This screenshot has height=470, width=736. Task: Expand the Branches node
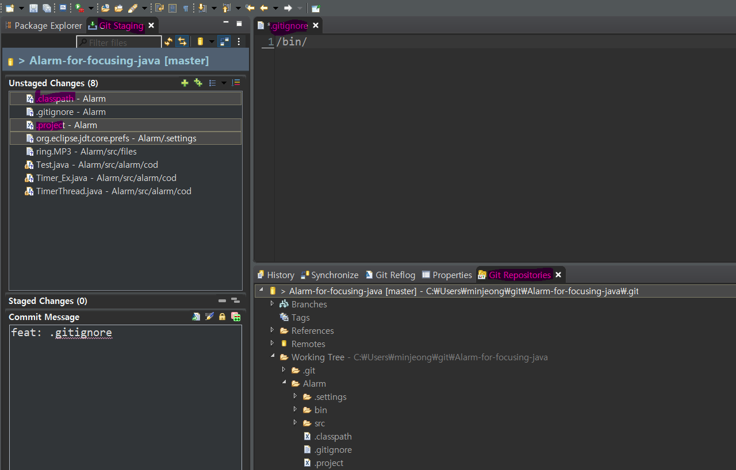coord(273,304)
